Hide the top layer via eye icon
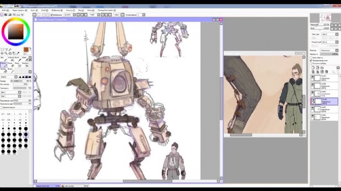The width and height of the screenshot is (341, 191). click(312, 77)
